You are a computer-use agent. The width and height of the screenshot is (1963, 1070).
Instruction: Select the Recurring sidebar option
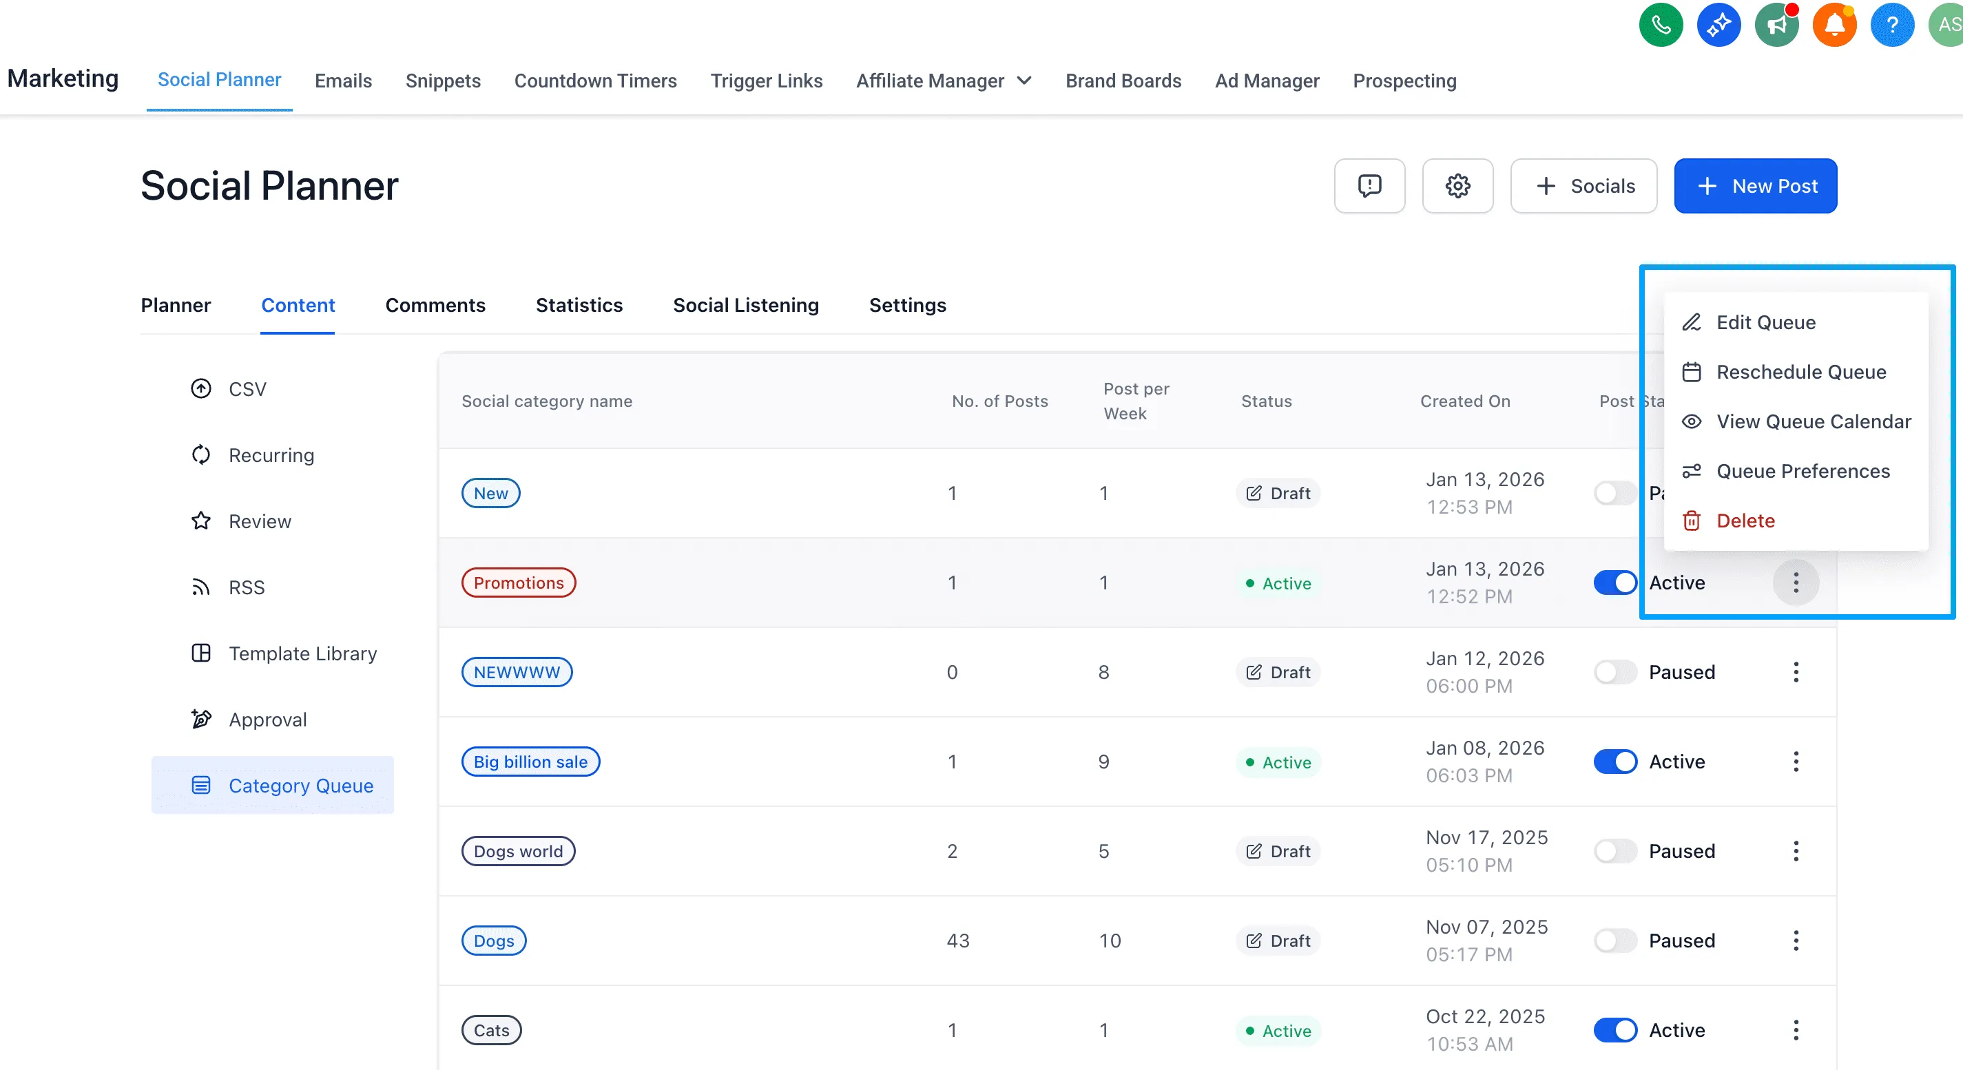[271, 454]
